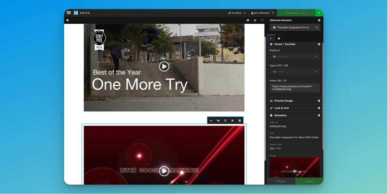This screenshot has height=194, width=388.
Task: Toggle fullscreen editing mode
Action: (262, 20)
